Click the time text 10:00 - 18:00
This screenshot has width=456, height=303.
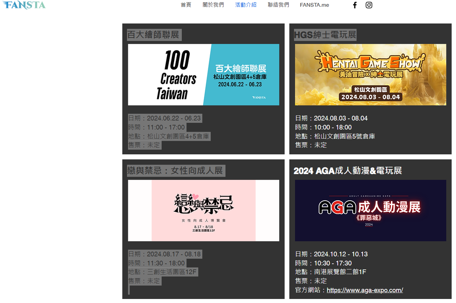[333, 127]
